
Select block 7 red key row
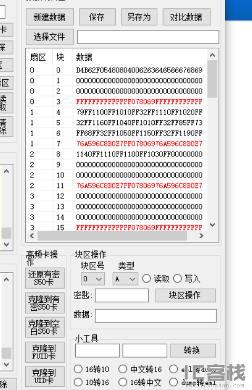click(x=117, y=144)
